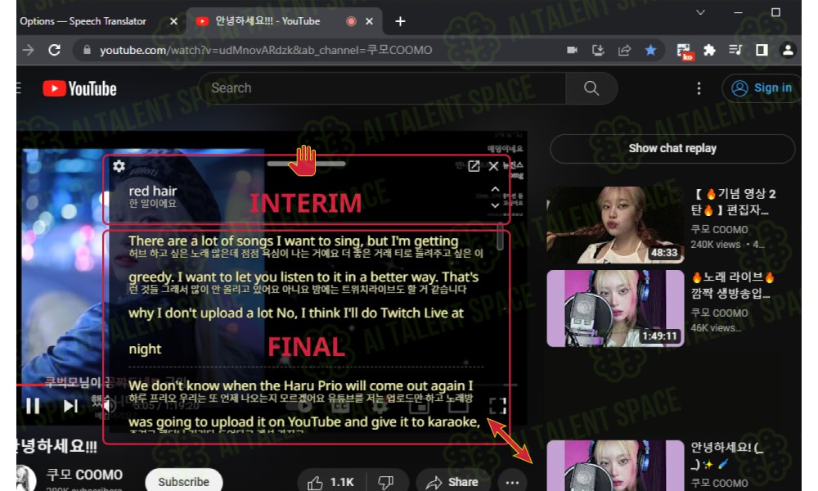Open the 안녕하세요! recommended video title
Image resolution: width=818 pixels, height=491 pixels.
(727, 455)
